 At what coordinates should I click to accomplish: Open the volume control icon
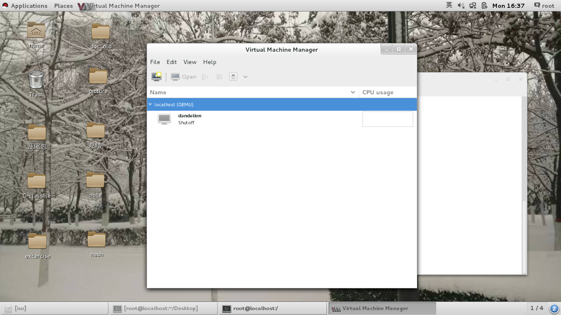point(461,6)
